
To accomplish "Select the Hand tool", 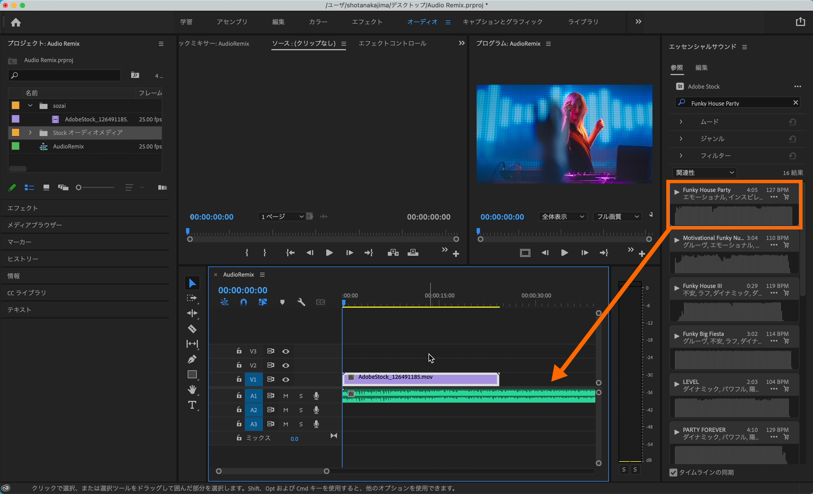I will point(192,390).
